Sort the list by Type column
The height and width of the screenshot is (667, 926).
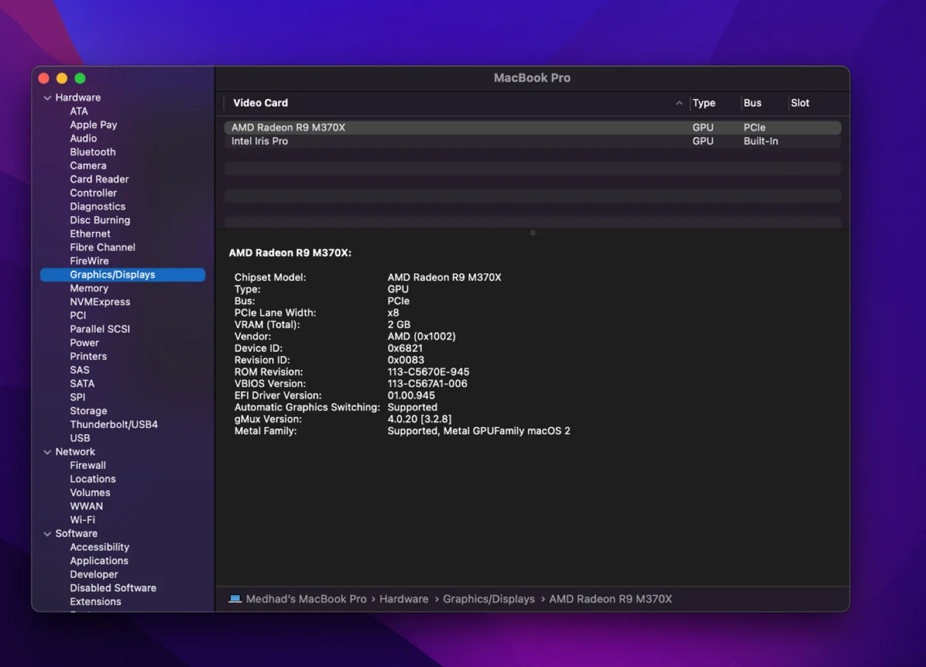click(704, 103)
